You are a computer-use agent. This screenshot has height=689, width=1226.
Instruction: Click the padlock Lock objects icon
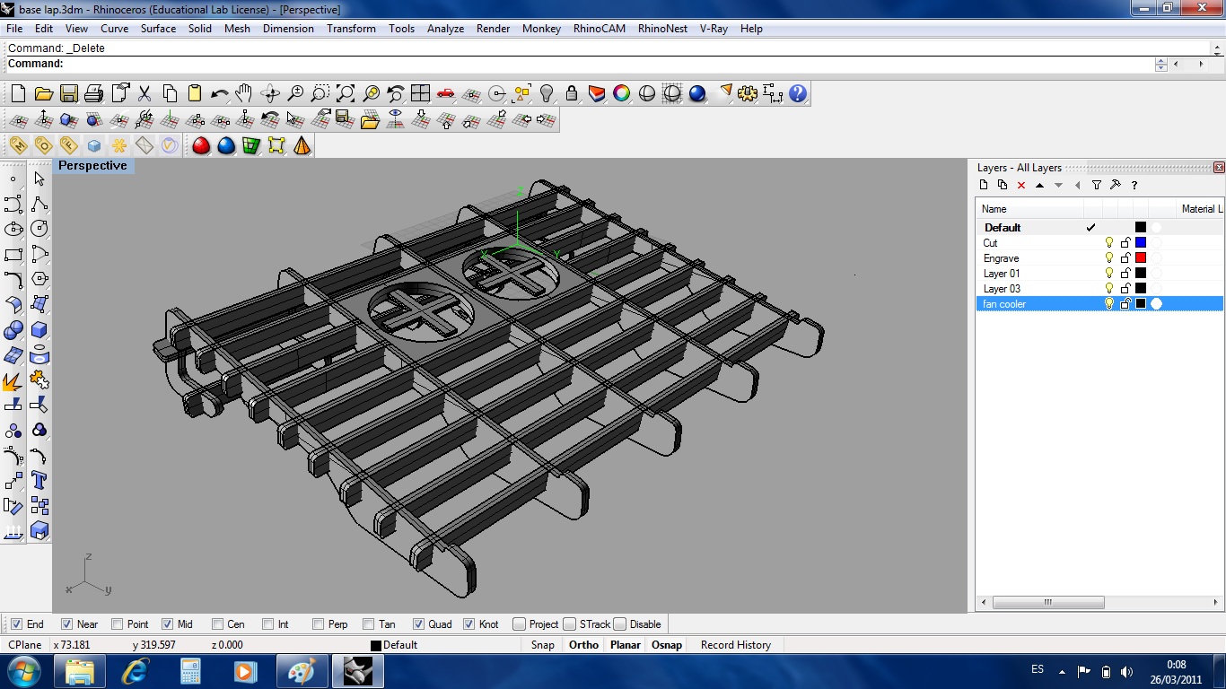pos(572,93)
